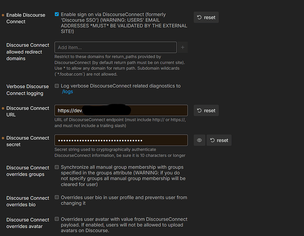
Task: Reset the Discourse Connect secret setting
Action: (219, 140)
